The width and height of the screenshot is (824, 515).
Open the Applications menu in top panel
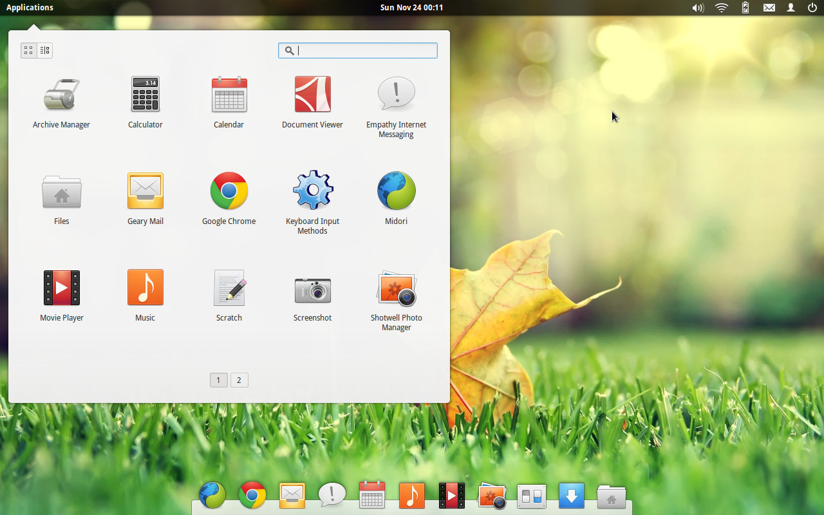point(30,8)
